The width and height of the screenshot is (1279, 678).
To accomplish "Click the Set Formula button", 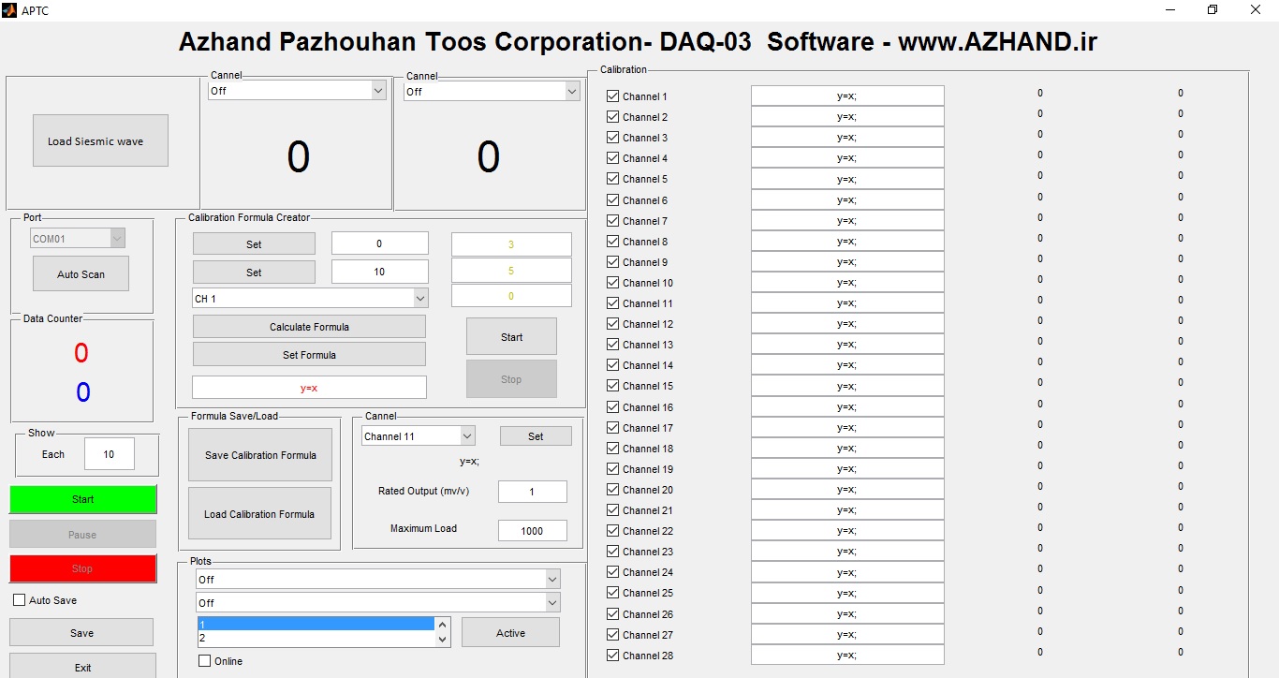I will click(309, 354).
